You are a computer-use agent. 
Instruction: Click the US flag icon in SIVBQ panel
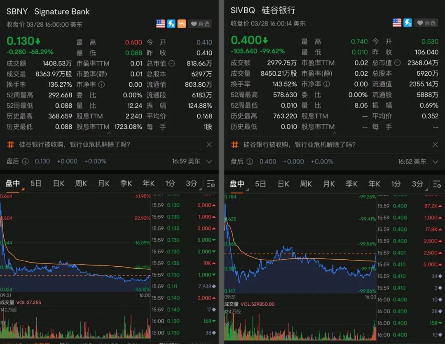click(397, 23)
